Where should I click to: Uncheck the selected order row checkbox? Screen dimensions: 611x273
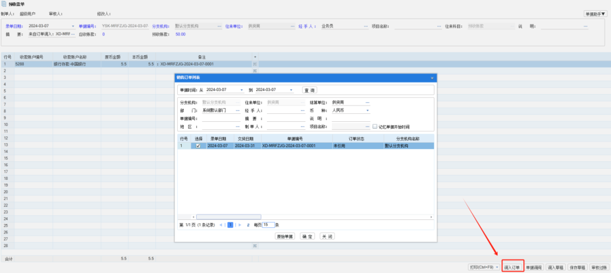[198, 146]
